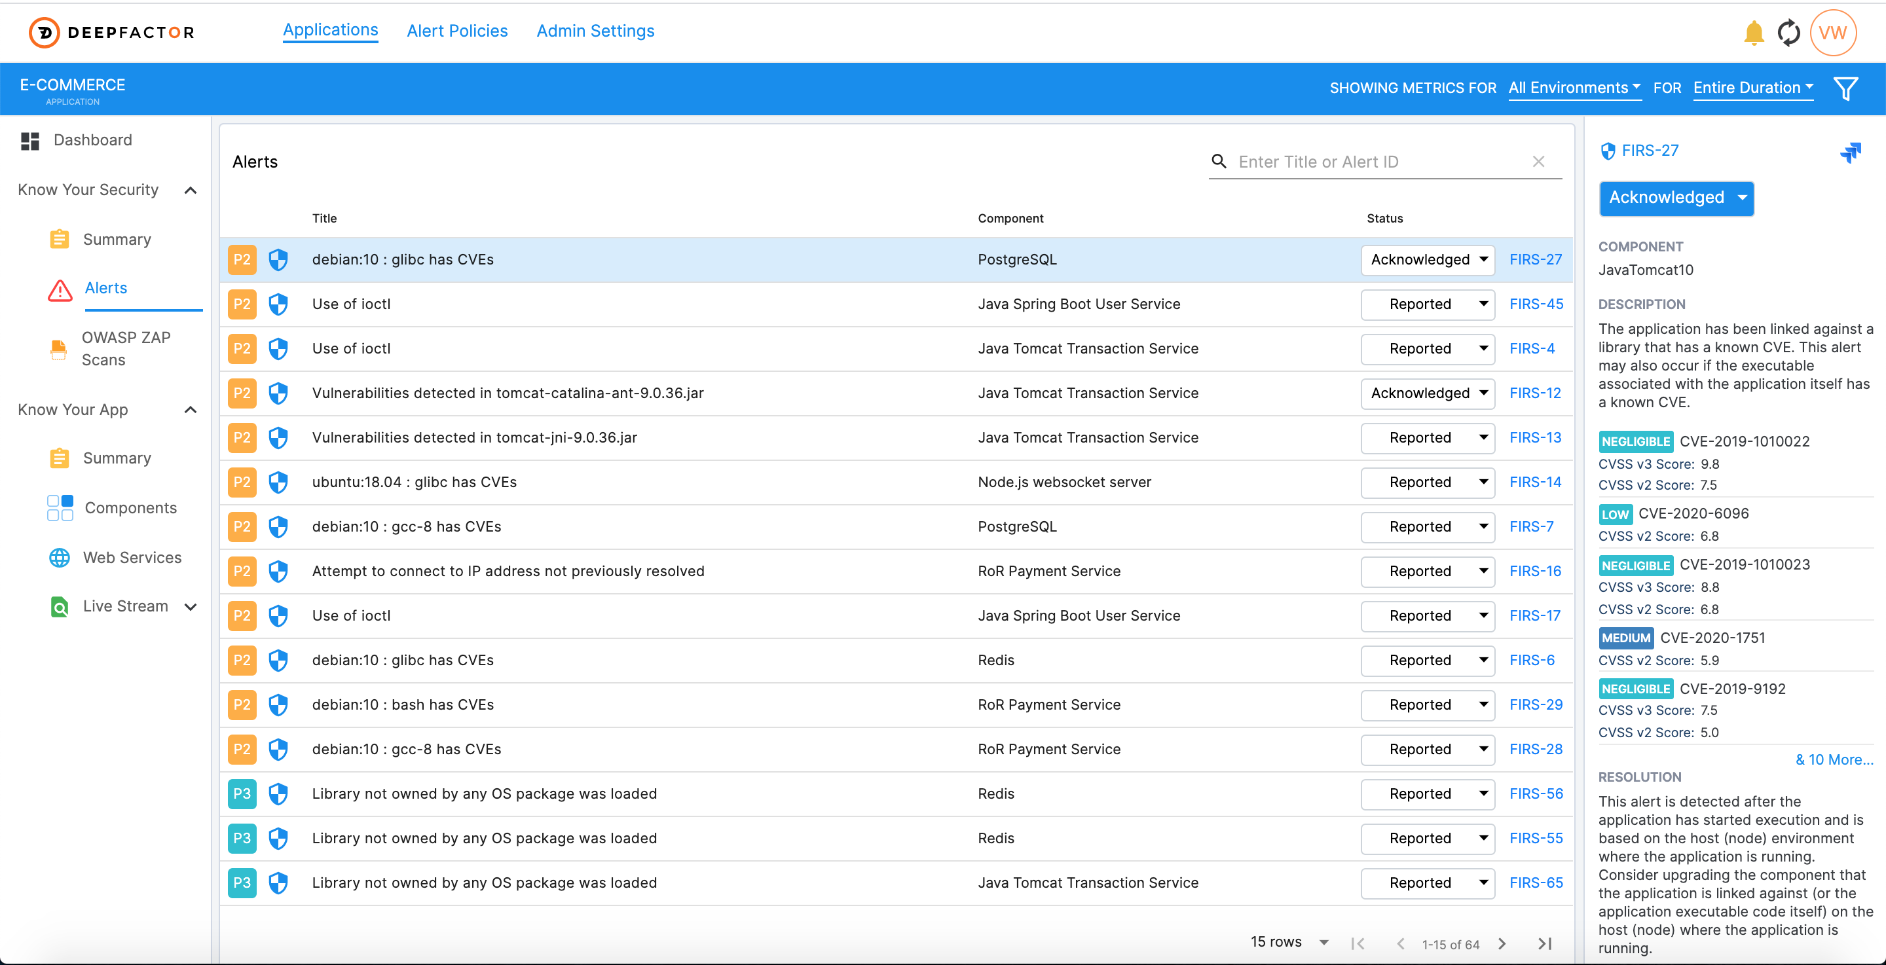1886x965 pixels.
Task: Click Know Your Security Summary clipboard icon
Action: [x=60, y=240]
